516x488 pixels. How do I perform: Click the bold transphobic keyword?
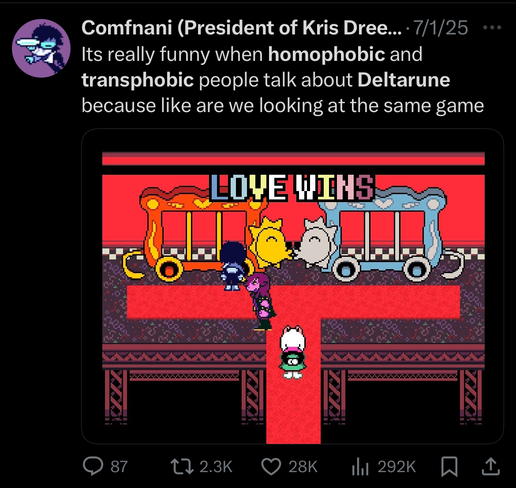(x=138, y=80)
